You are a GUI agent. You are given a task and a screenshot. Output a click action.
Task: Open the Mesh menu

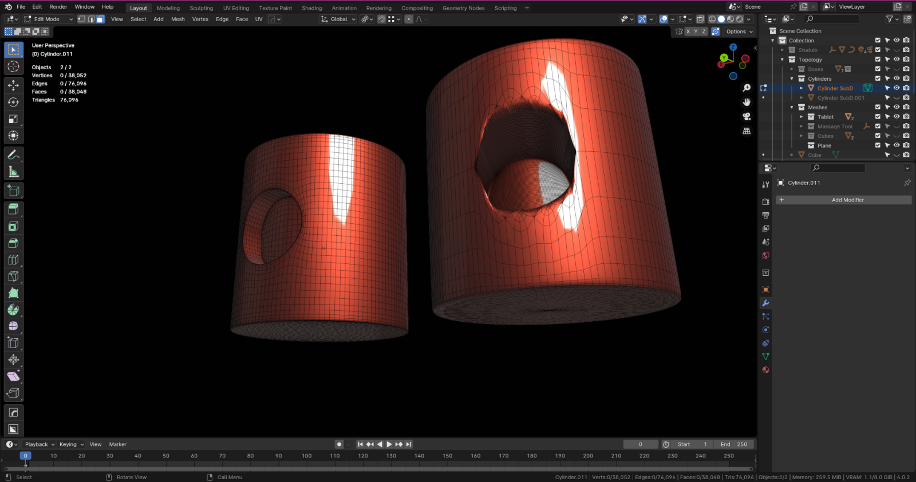[x=178, y=19]
